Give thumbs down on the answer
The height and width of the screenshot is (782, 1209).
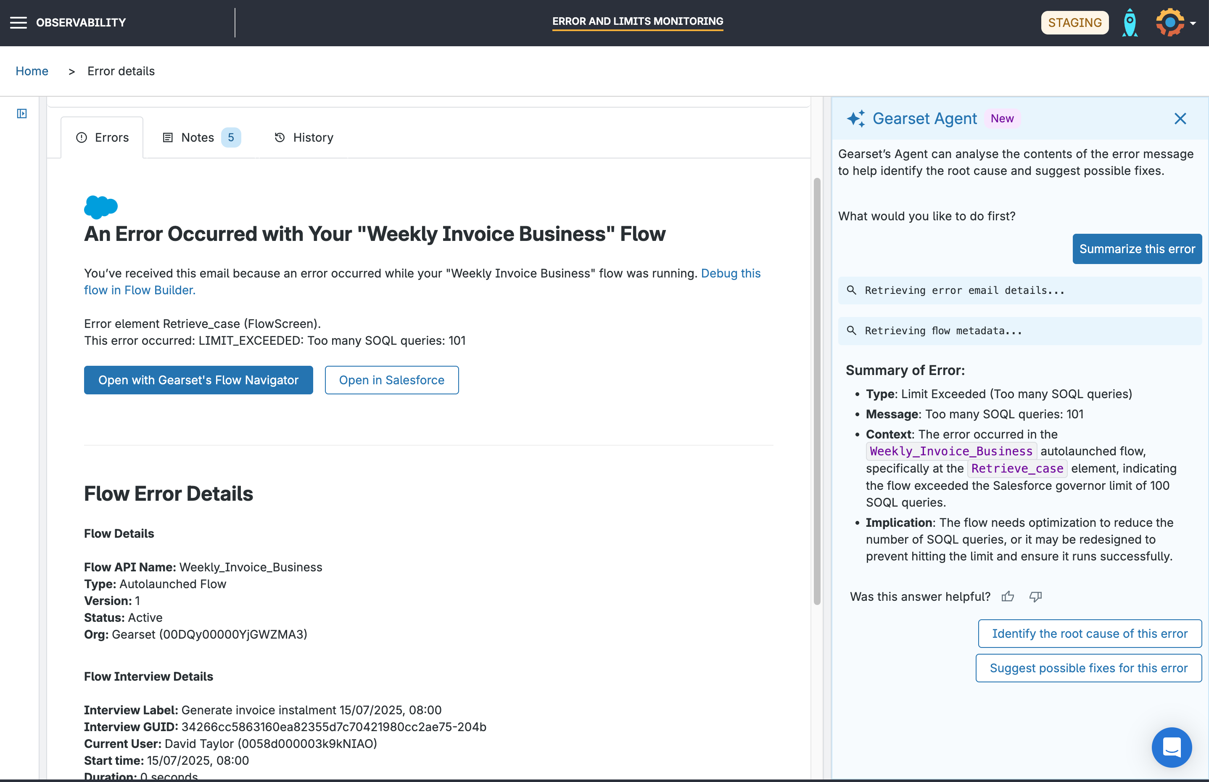coord(1035,597)
